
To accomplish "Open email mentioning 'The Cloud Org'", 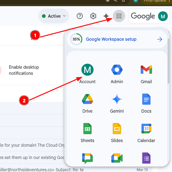I will (32, 145).
